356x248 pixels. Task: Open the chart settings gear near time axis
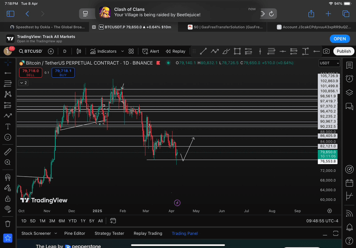[x=329, y=211]
